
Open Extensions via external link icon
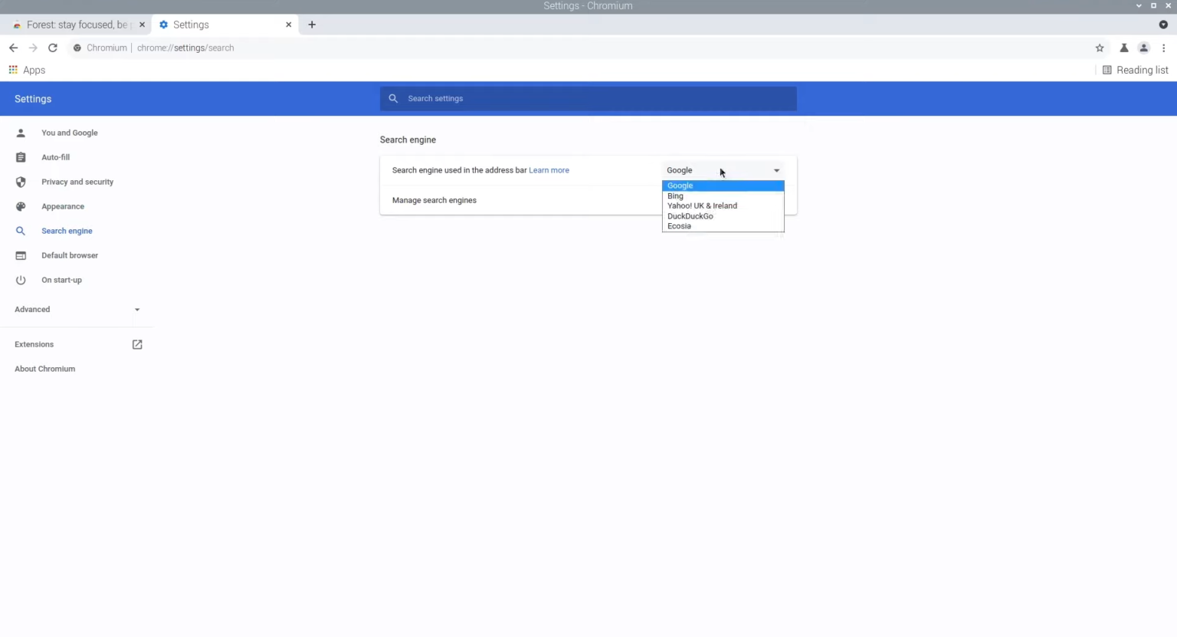point(136,344)
